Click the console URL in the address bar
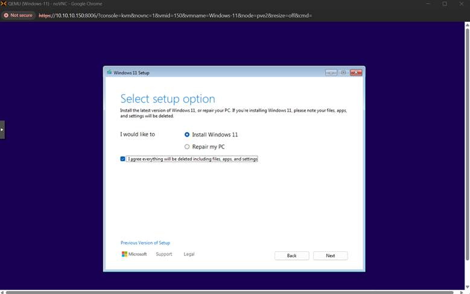Image resolution: width=470 pixels, height=294 pixels. coord(175,15)
